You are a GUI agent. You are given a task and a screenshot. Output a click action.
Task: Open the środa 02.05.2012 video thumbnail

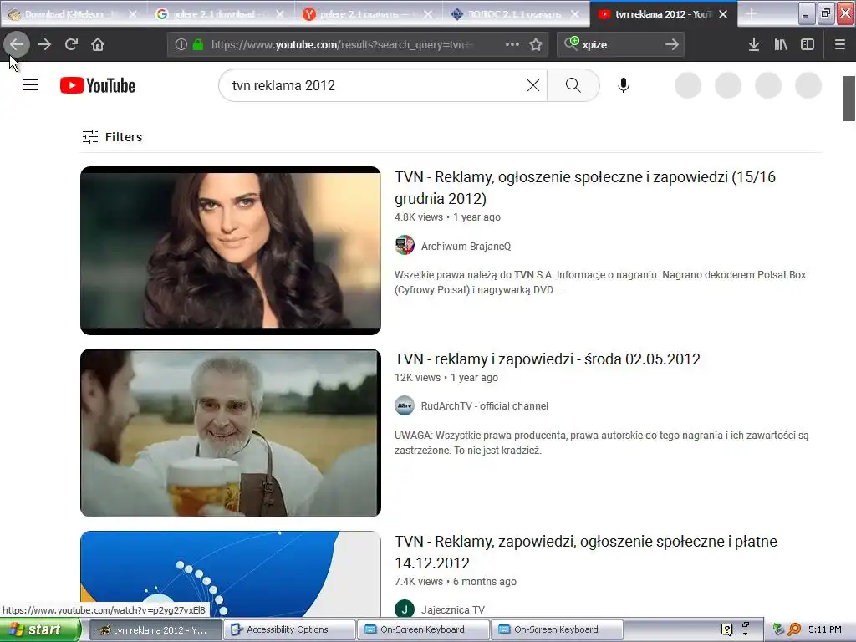[x=231, y=433]
